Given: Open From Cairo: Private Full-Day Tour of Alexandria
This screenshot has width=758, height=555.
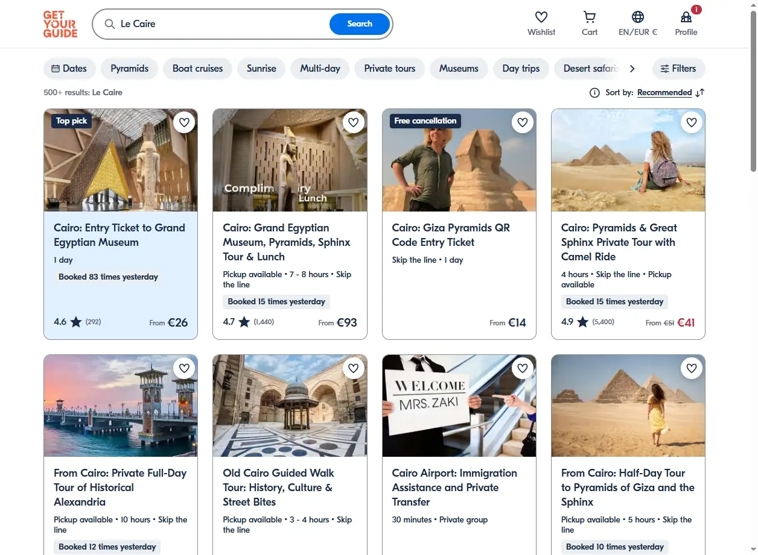Looking at the screenshot, I should (x=120, y=488).
